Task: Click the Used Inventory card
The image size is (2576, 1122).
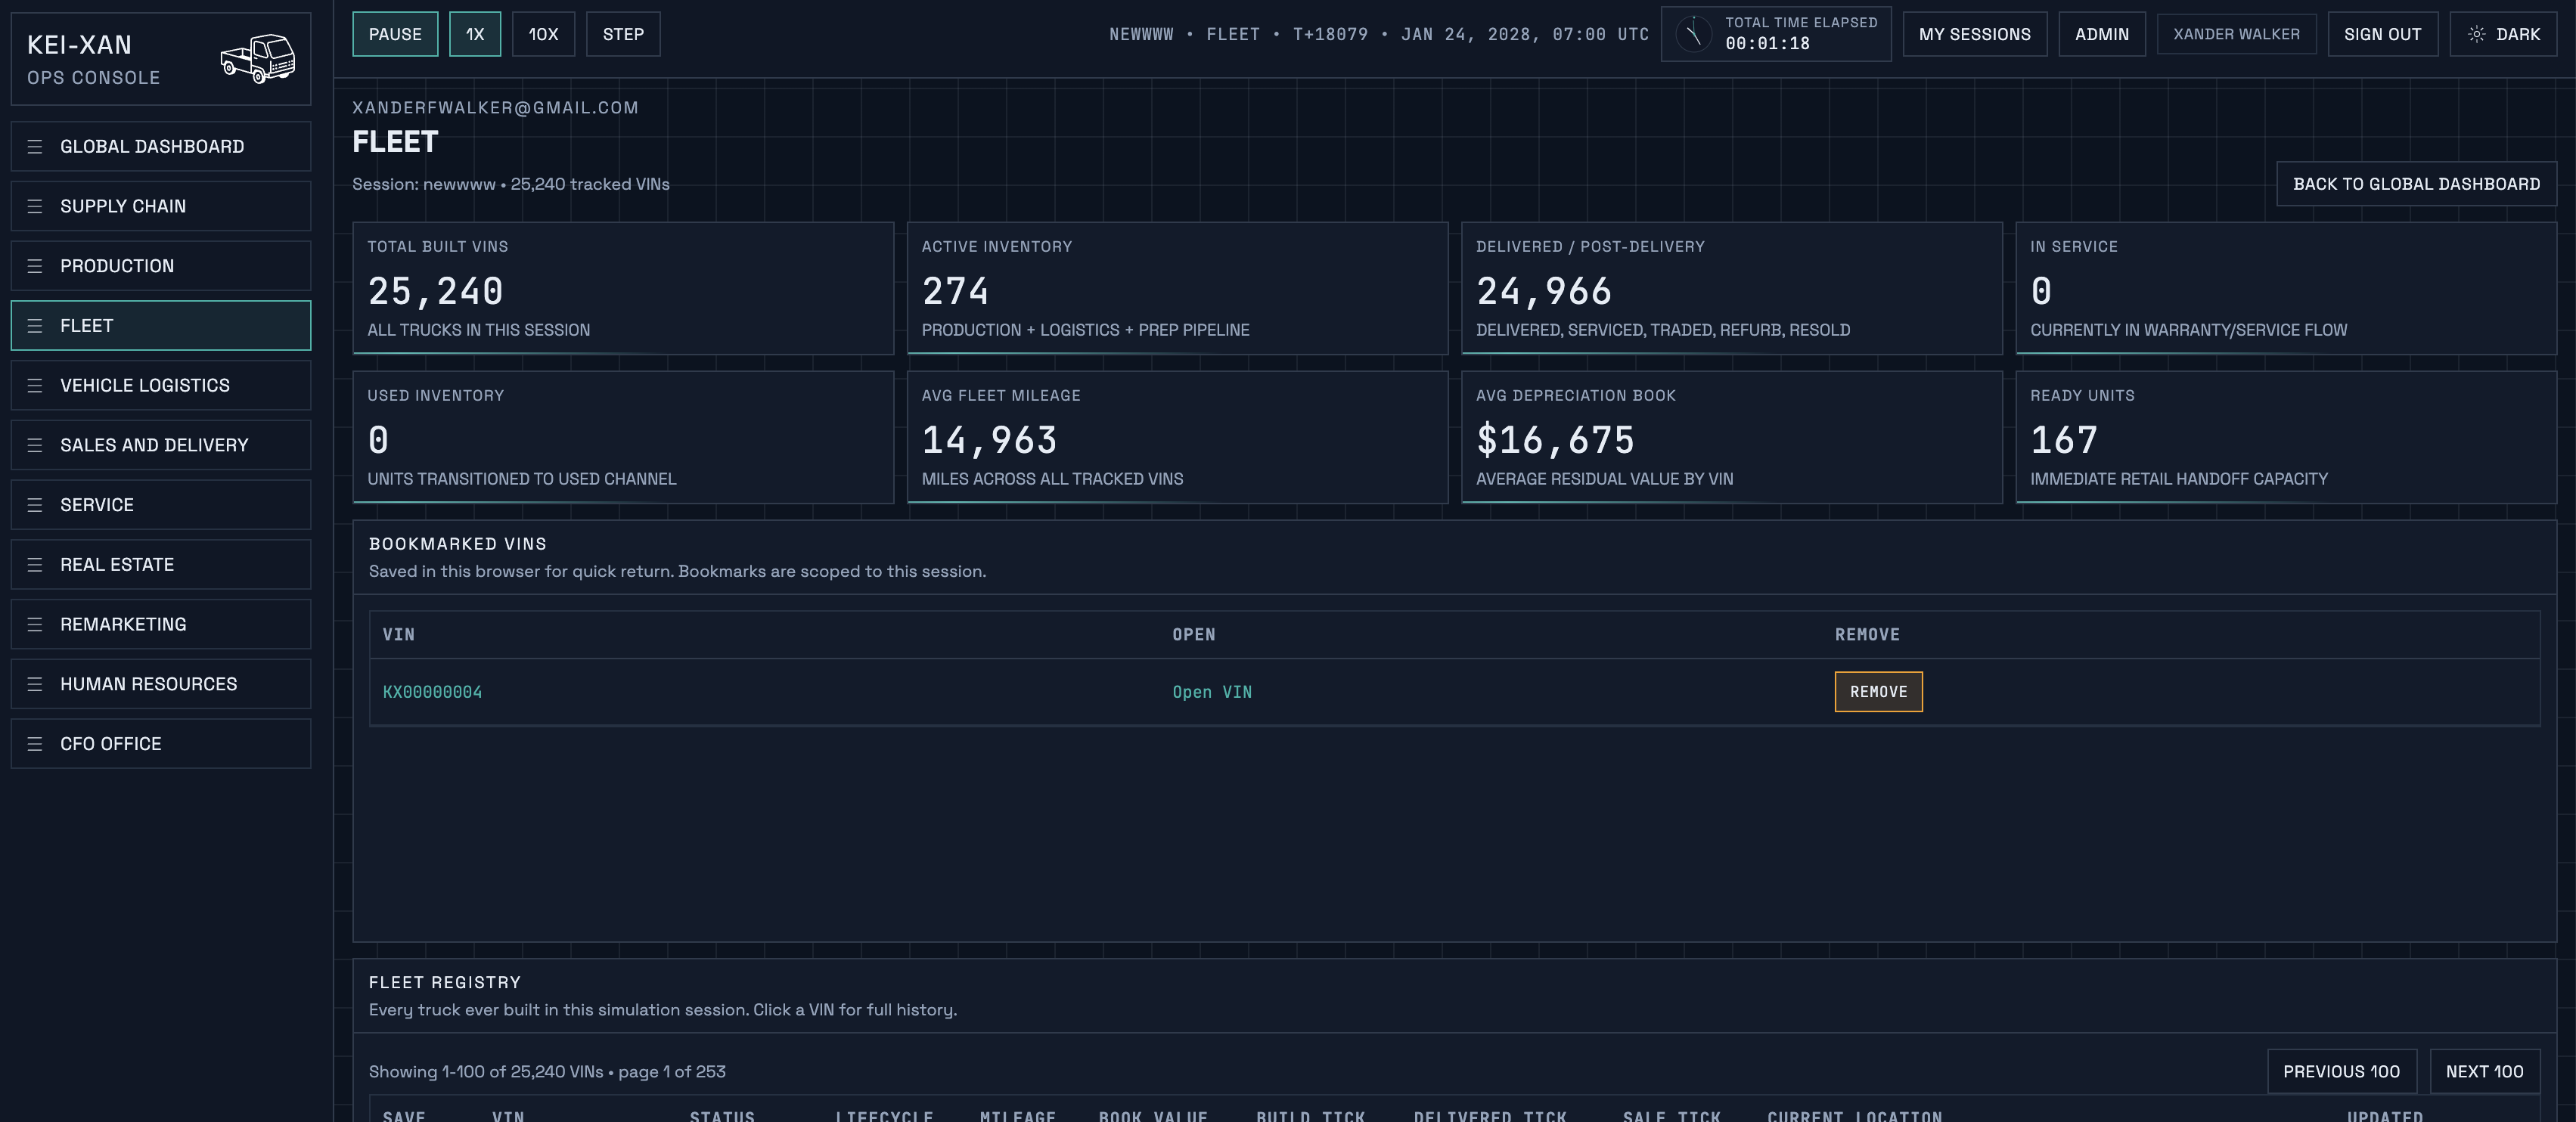Action: (x=623, y=437)
